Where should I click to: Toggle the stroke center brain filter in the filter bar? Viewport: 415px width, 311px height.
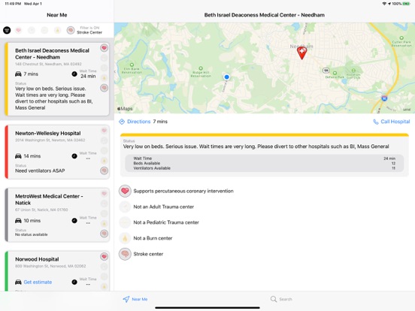(x=71, y=30)
